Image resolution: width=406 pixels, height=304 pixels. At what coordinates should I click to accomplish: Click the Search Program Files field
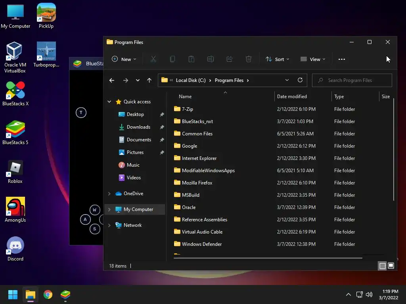tap(352, 80)
